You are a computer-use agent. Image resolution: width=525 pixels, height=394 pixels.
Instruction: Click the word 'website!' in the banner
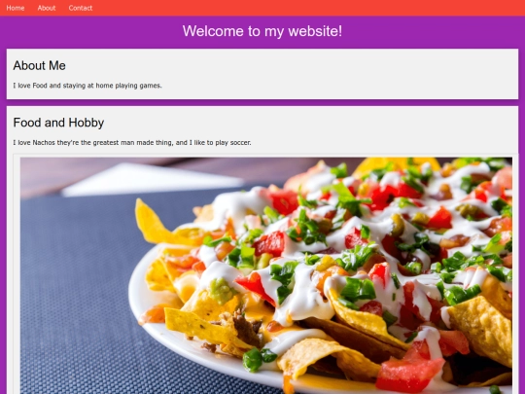coord(315,31)
